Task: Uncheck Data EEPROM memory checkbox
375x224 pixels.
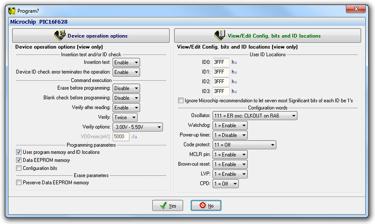Action: (x=19, y=160)
